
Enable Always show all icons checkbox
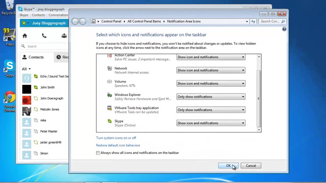[98, 153]
